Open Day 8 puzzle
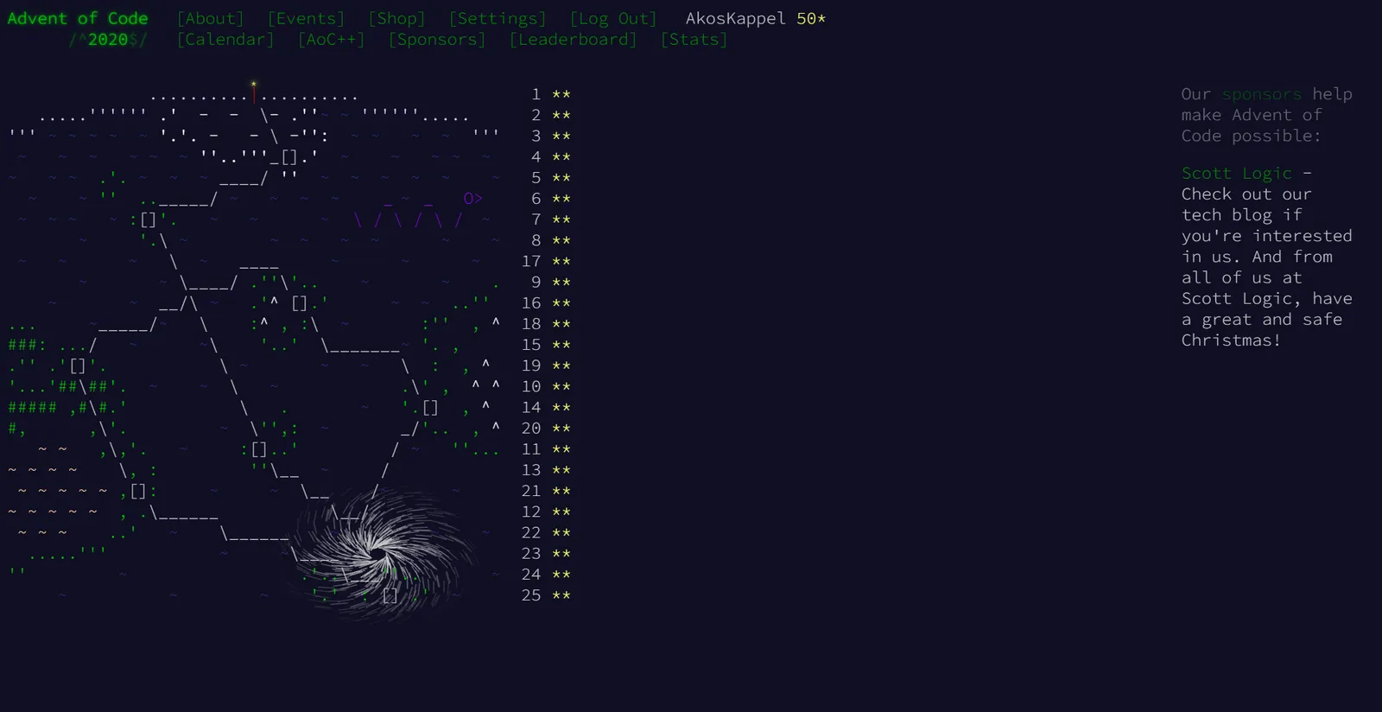 (289, 240)
